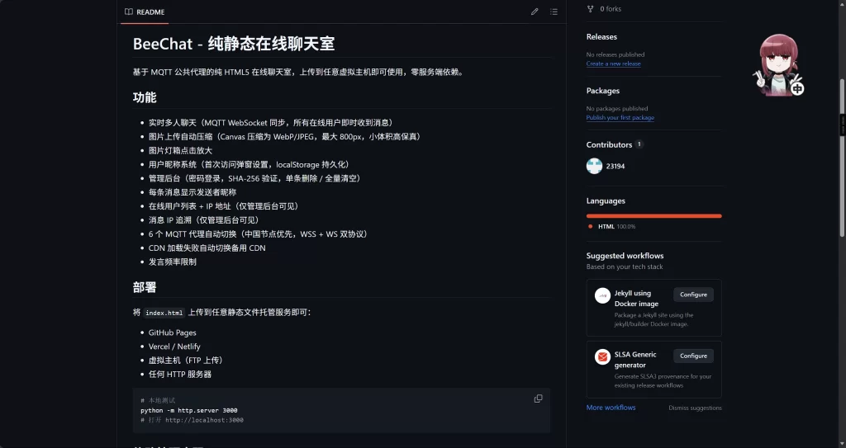This screenshot has height=448, width=846.
Task: Open the Create a new release link
Action: pyautogui.click(x=614, y=64)
